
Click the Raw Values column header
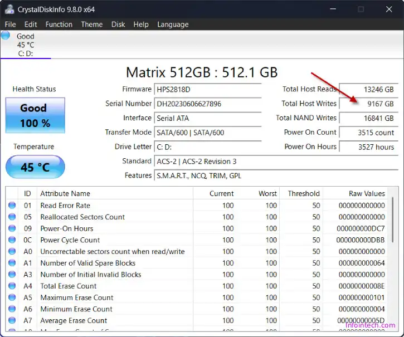pos(355,193)
